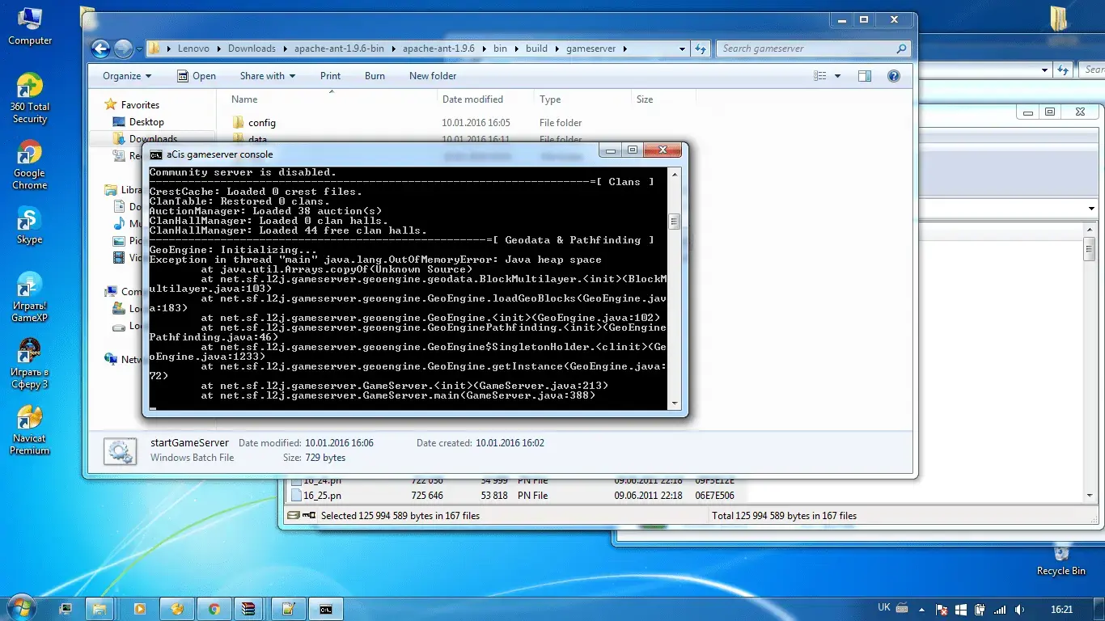Click the console window taskbar icon
Viewport: 1105px width, 621px height.
click(325, 609)
